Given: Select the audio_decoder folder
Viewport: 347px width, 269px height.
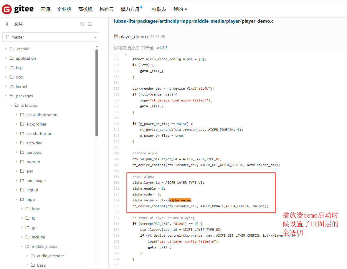Looking at the screenshot, I should (50, 256).
